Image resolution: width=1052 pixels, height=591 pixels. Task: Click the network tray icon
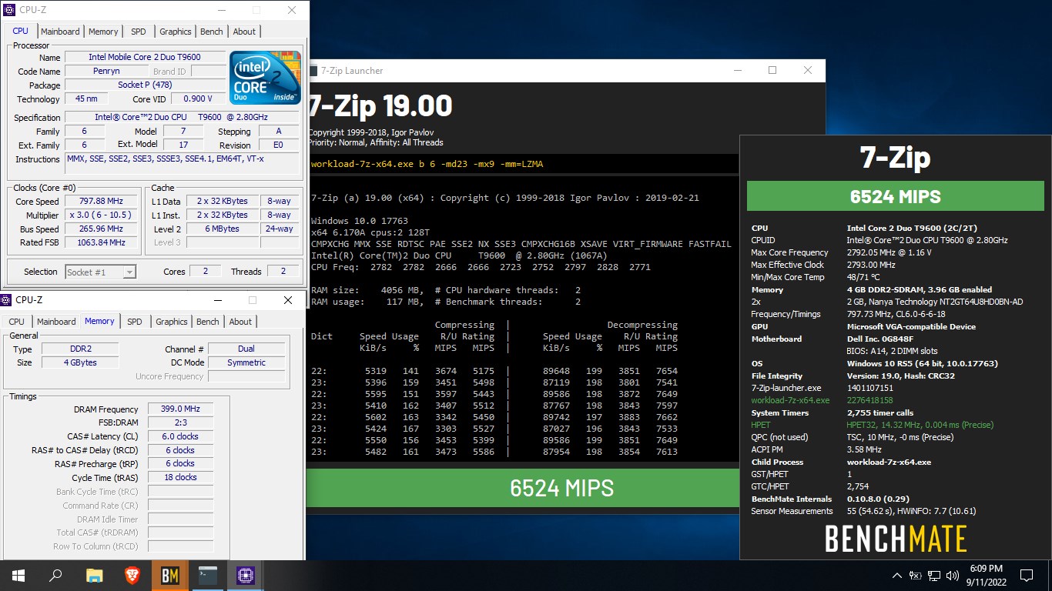933,575
